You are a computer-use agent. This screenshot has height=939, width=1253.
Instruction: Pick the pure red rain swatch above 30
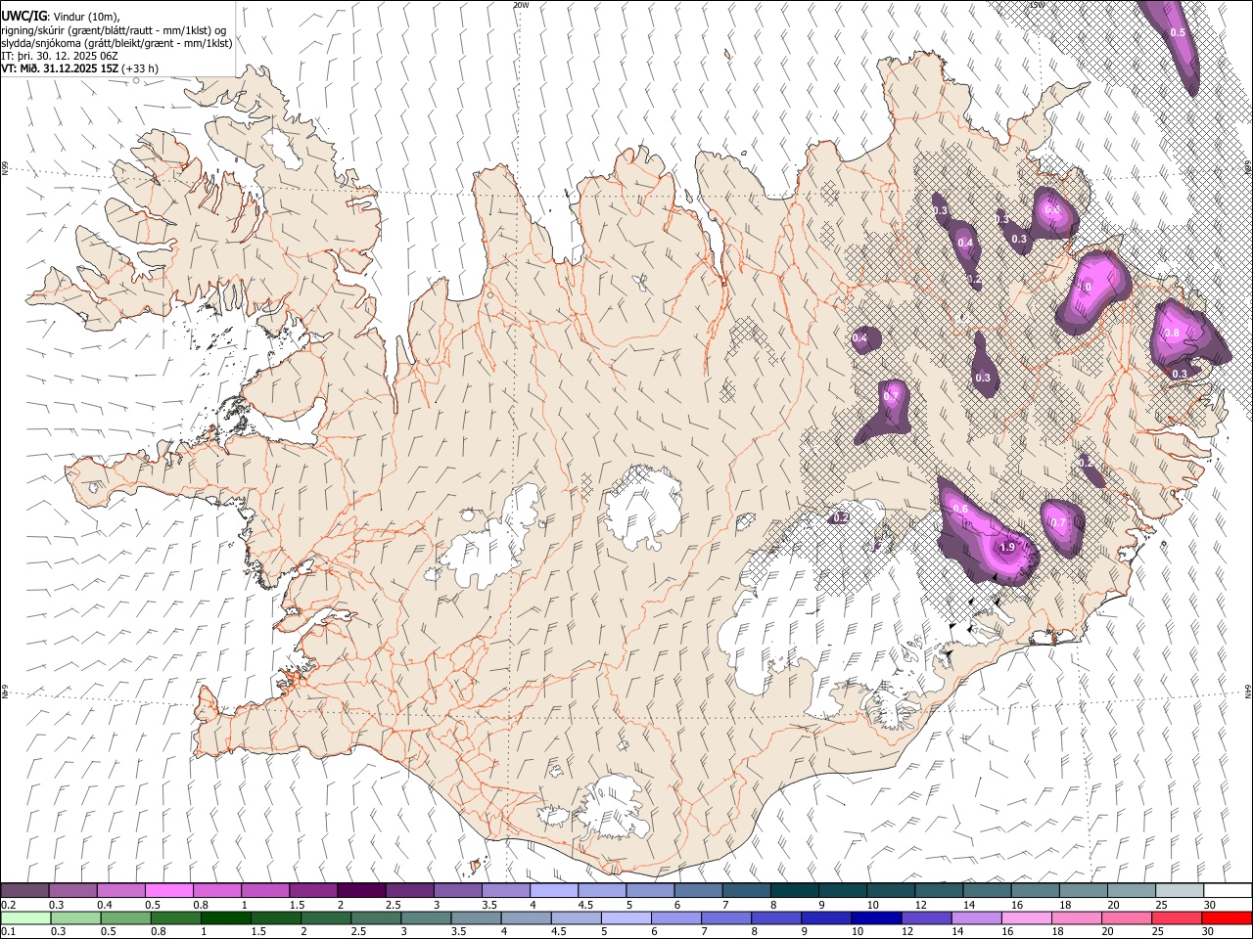(x=1228, y=917)
